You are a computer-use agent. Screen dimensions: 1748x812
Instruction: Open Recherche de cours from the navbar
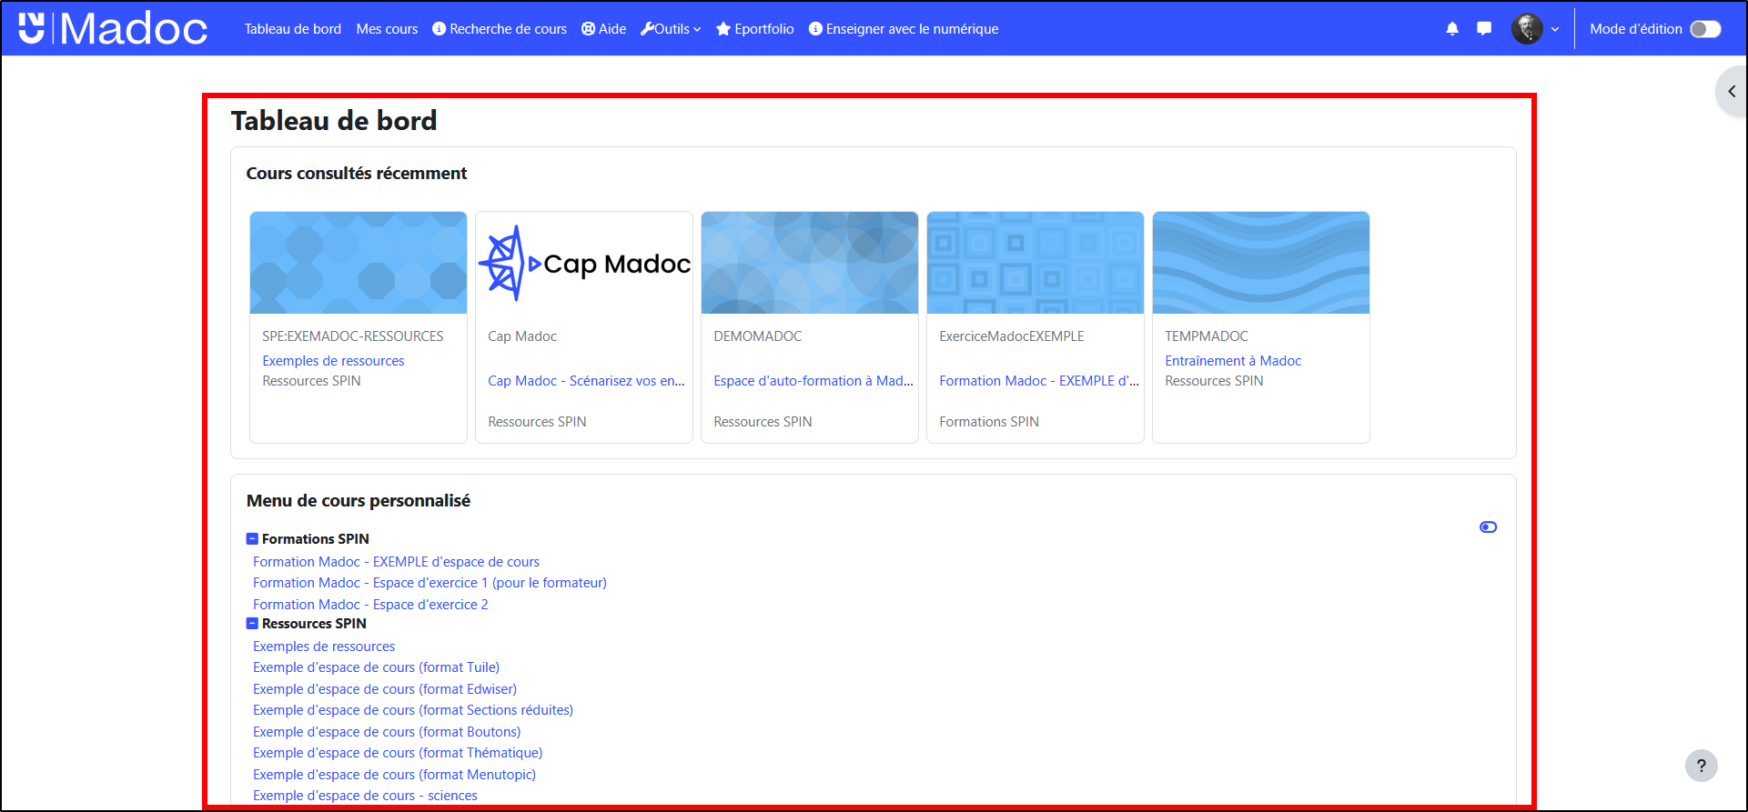coord(500,29)
